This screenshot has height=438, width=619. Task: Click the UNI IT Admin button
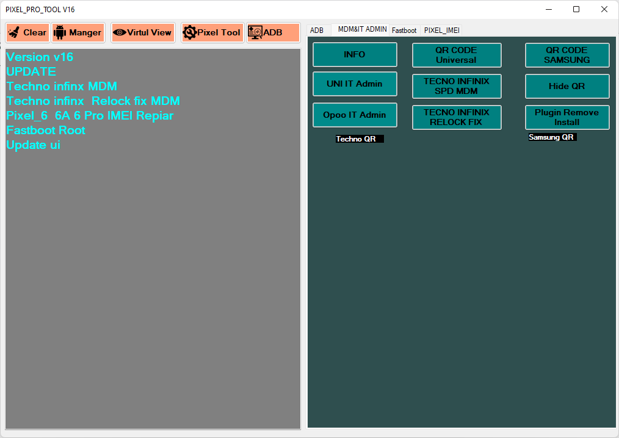pyautogui.click(x=355, y=84)
